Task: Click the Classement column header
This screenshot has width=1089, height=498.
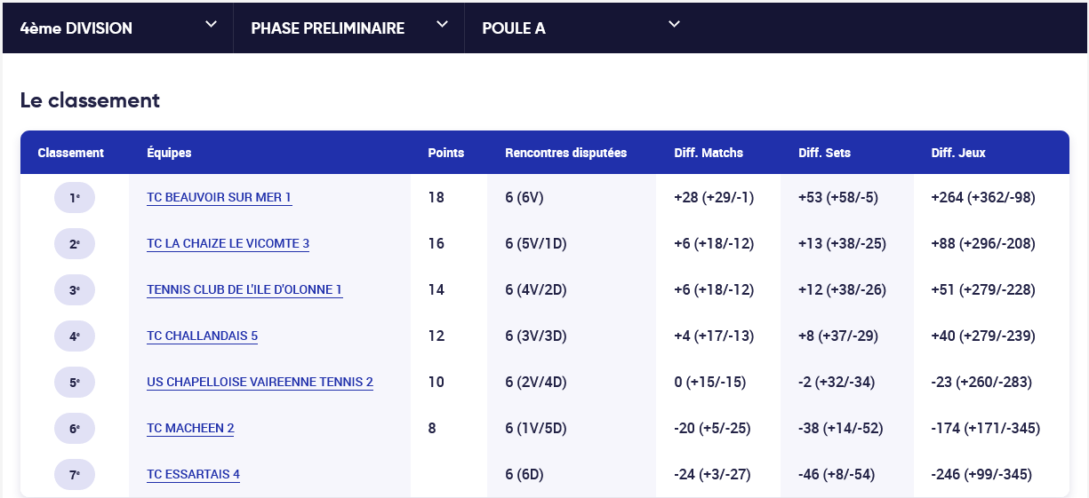Action: [x=70, y=153]
